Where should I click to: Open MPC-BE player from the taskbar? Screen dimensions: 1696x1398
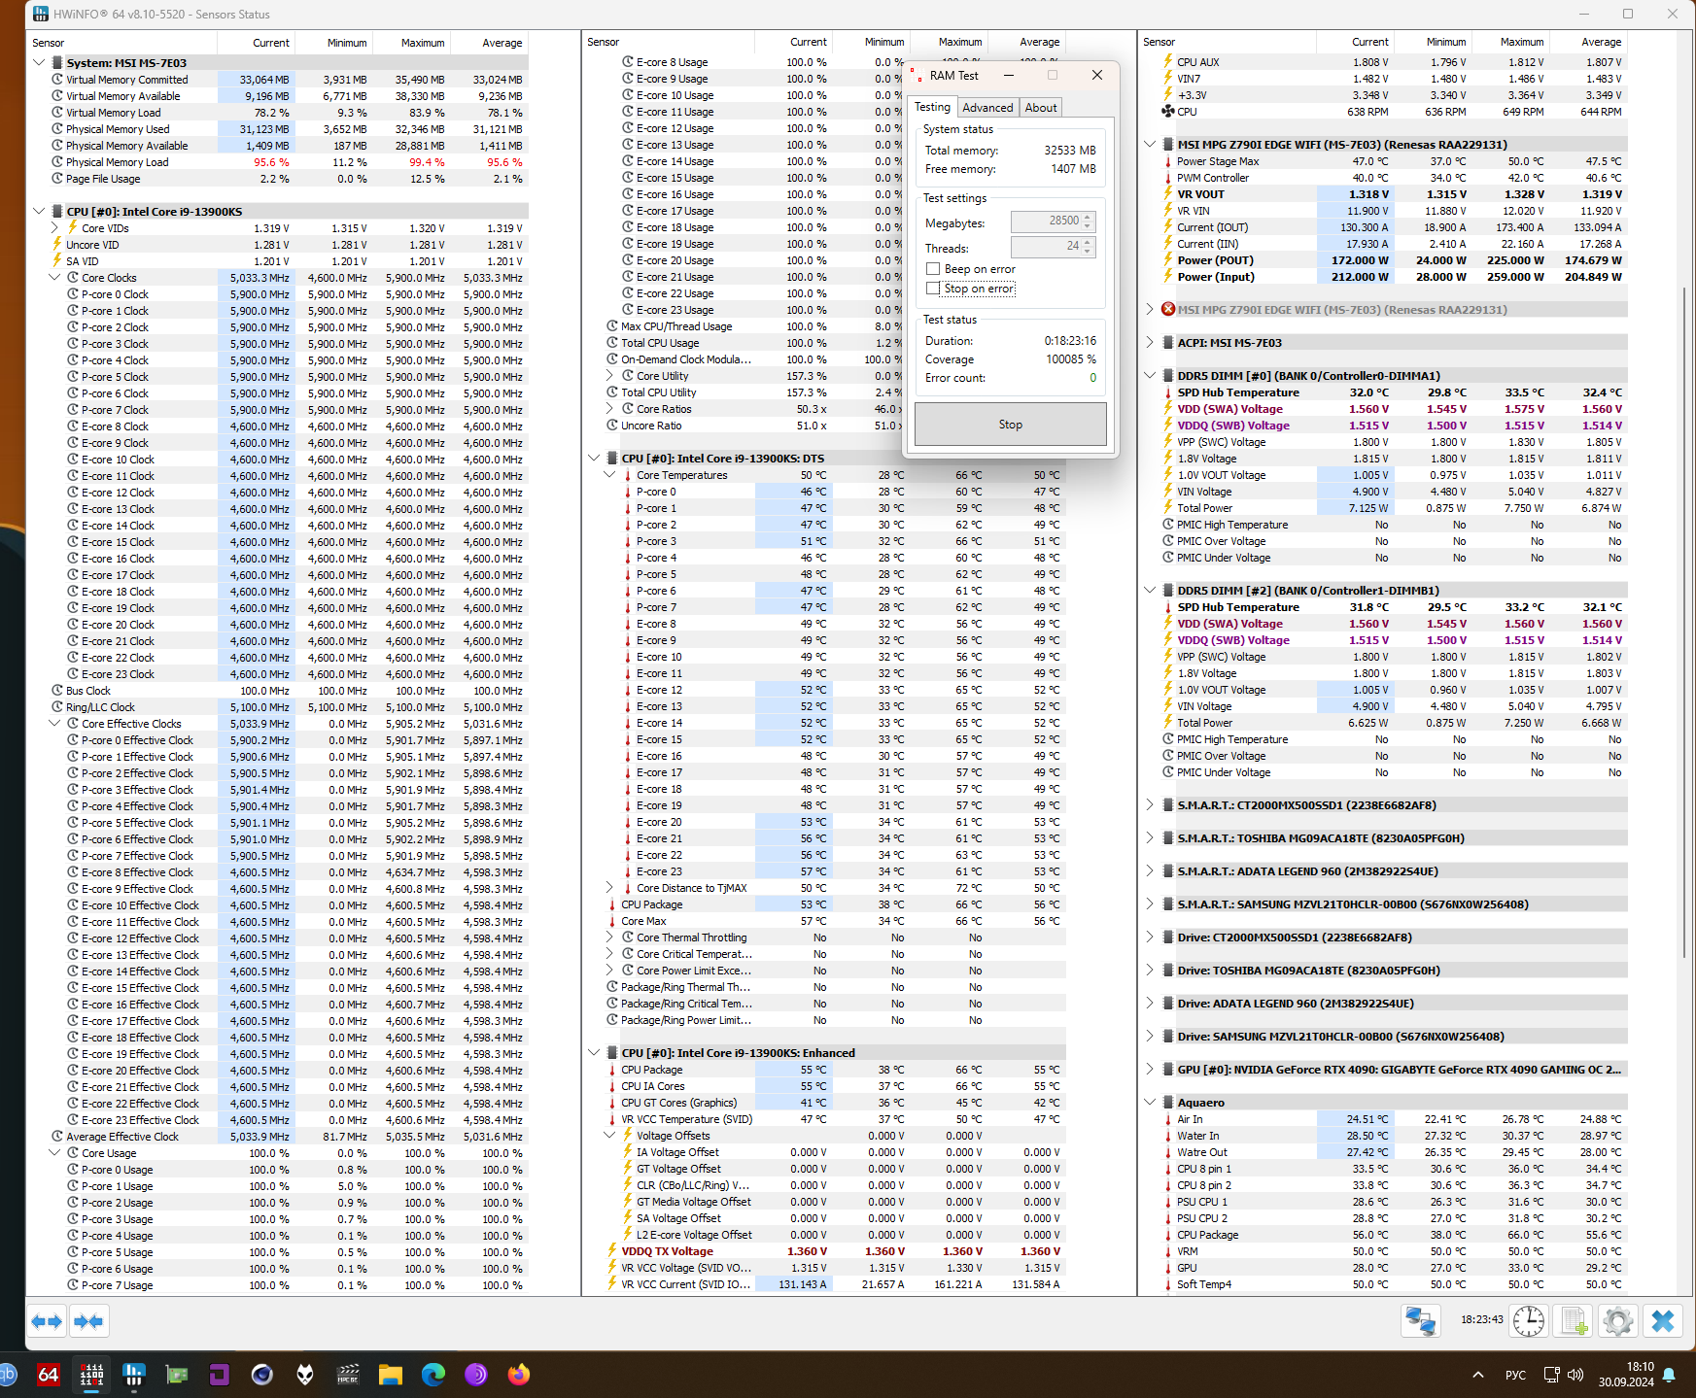pos(348,1375)
